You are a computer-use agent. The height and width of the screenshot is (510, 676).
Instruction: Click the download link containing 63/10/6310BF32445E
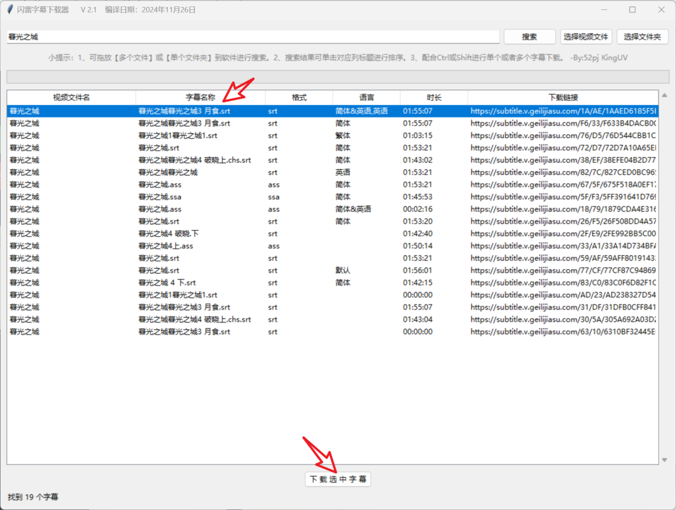[x=563, y=332]
